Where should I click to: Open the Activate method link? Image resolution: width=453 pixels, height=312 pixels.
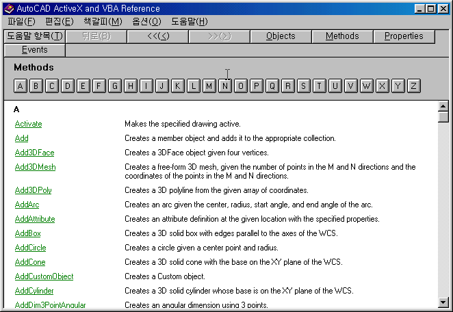[28, 124]
